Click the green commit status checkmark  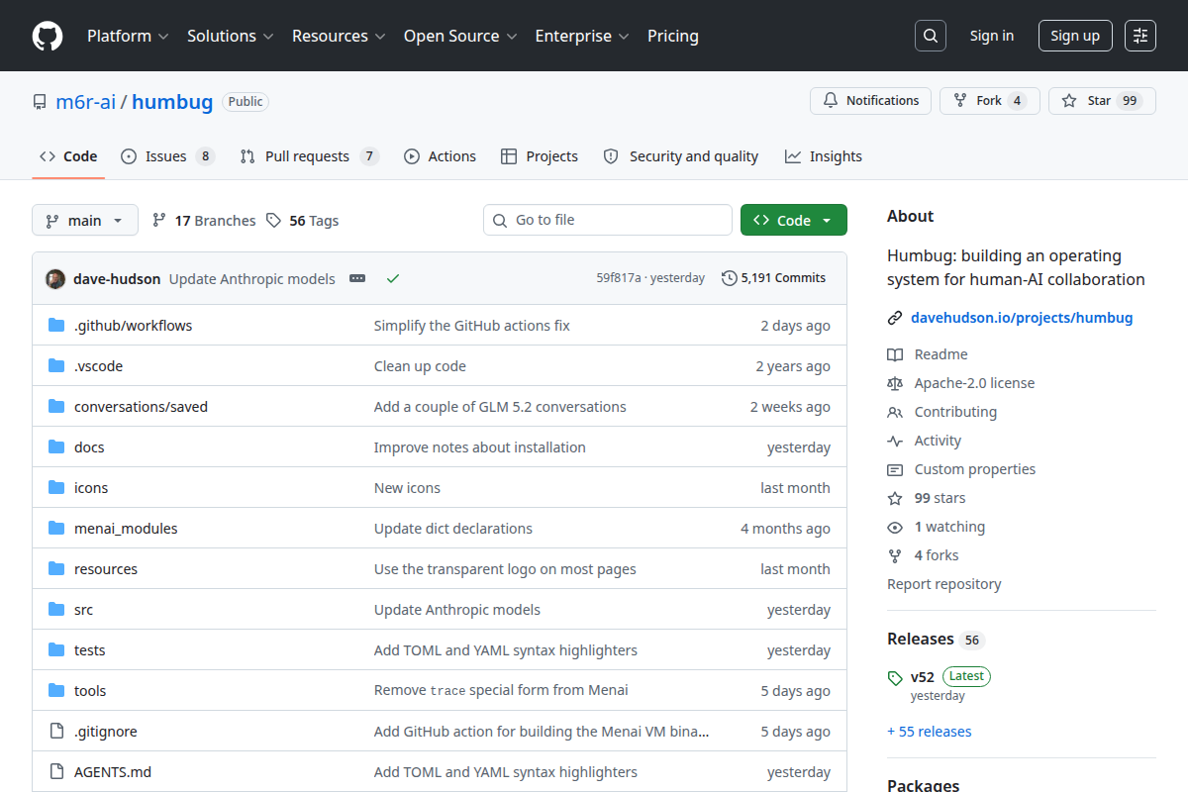[393, 278]
